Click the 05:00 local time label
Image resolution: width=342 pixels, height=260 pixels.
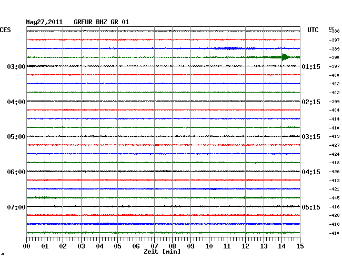point(16,136)
